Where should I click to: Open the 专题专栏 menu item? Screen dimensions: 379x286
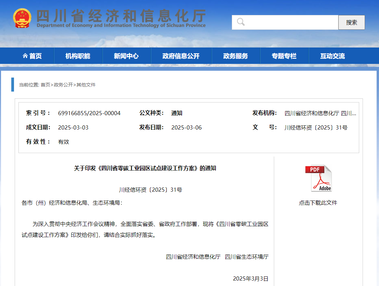point(284,56)
